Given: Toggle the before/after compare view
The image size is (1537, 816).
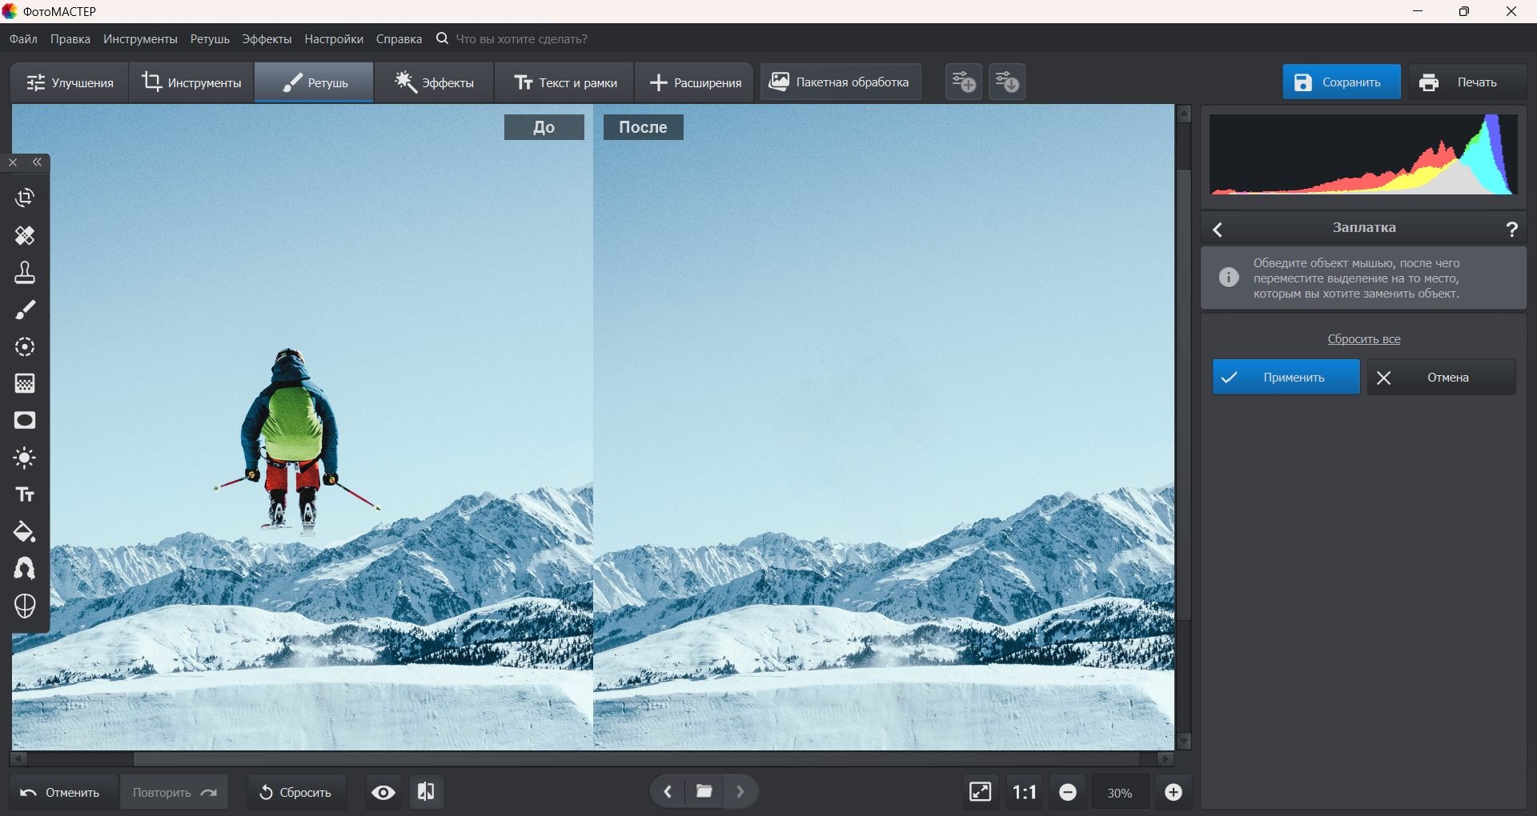Looking at the screenshot, I should 426,792.
